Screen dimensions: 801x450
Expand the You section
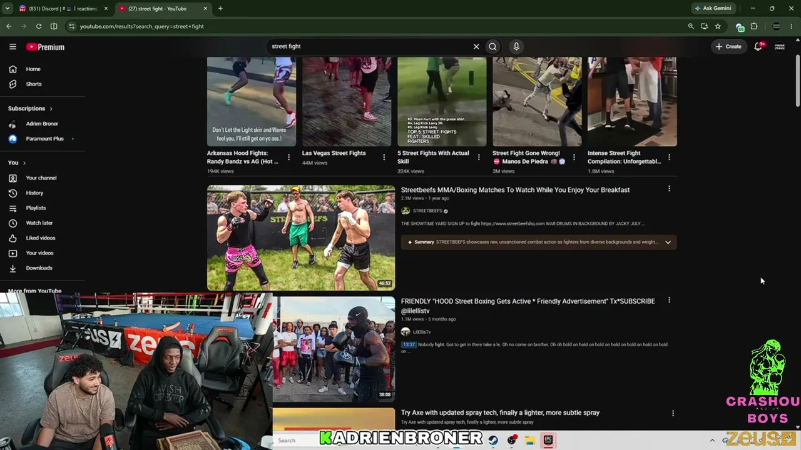click(17, 162)
